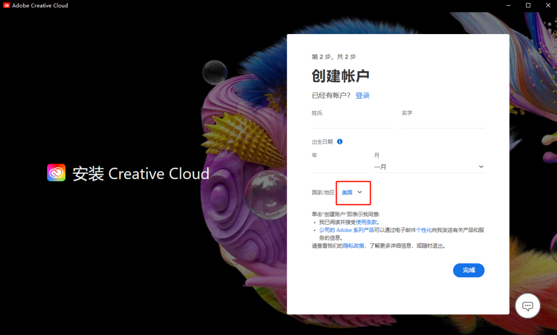The image size is (557, 335).
Task: Minimize the Creative Cloud window
Action: 509,5
